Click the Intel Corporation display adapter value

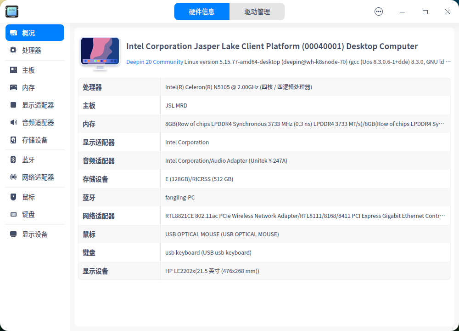tap(187, 142)
